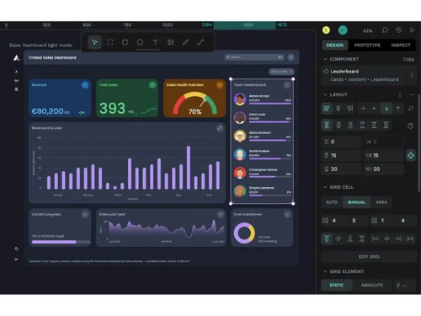This screenshot has width=421, height=316.
Task: Switch to the DESIGN tab
Action: [x=335, y=46]
